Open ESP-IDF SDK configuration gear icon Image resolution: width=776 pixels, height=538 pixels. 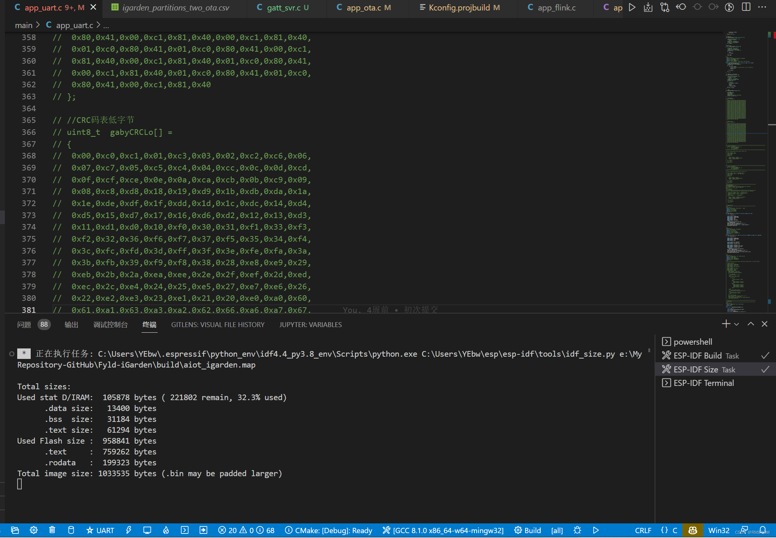pyautogui.click(x=34, y=530)
